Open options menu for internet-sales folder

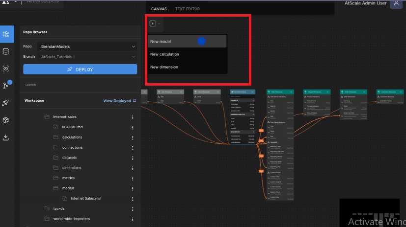pyautogui.click(x=132, y=117)
